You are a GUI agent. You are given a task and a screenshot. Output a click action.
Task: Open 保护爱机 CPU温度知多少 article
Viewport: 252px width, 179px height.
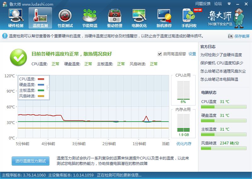click(222, 63)
